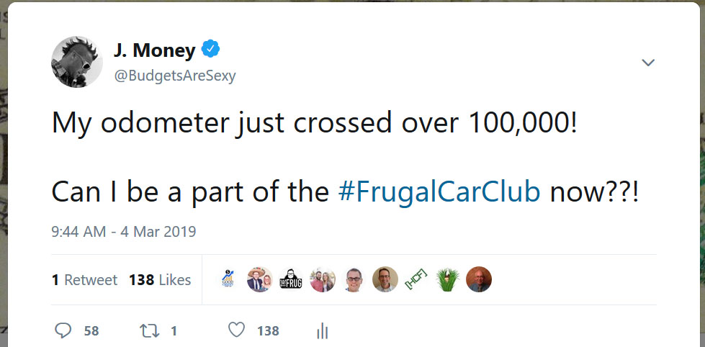
Task: Click the sombrero couple liker avatar
Action: [x=260, y=279]
